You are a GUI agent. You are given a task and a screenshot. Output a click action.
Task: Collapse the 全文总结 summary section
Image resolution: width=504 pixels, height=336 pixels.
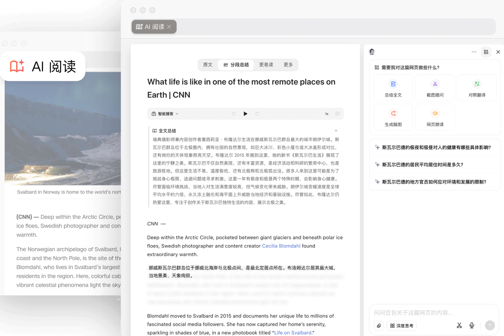tap(336, 130)
